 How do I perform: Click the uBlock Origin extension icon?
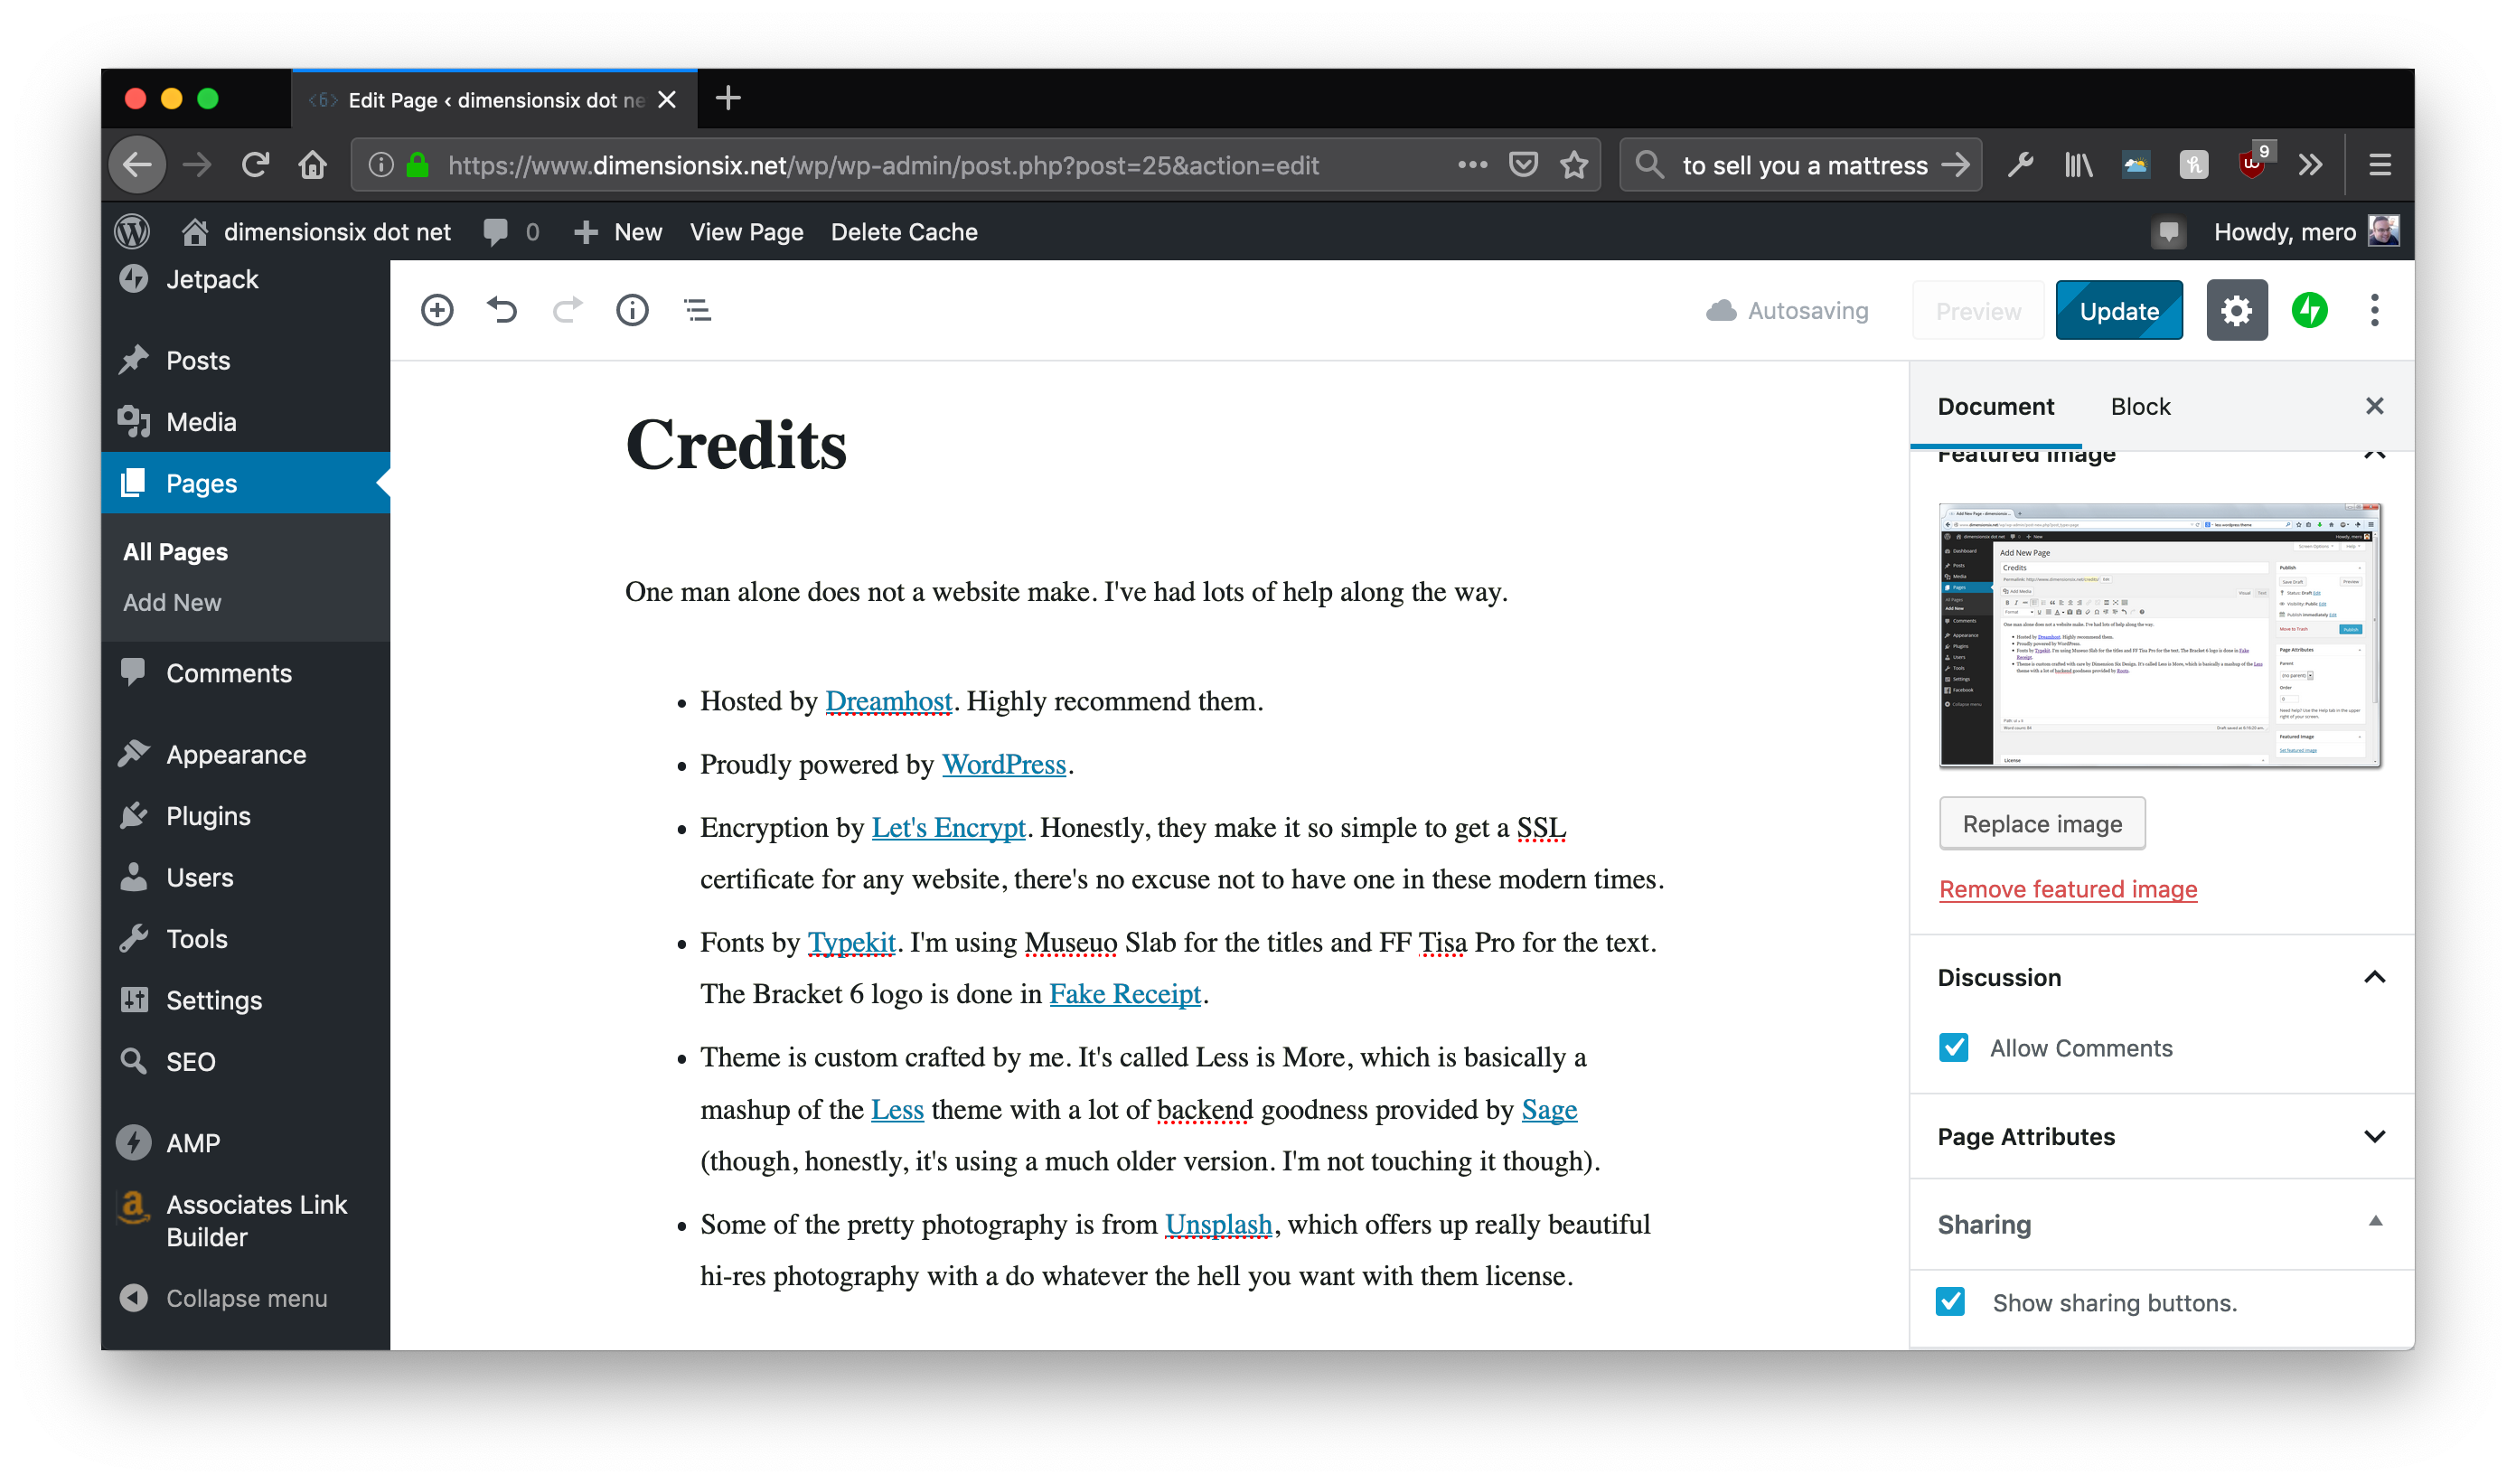[2252, 162]
